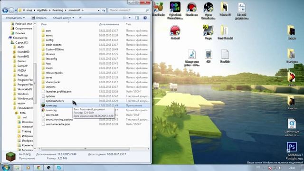Click the Explorer Forward arrow button
304x171 pixels.
[11, 10]
